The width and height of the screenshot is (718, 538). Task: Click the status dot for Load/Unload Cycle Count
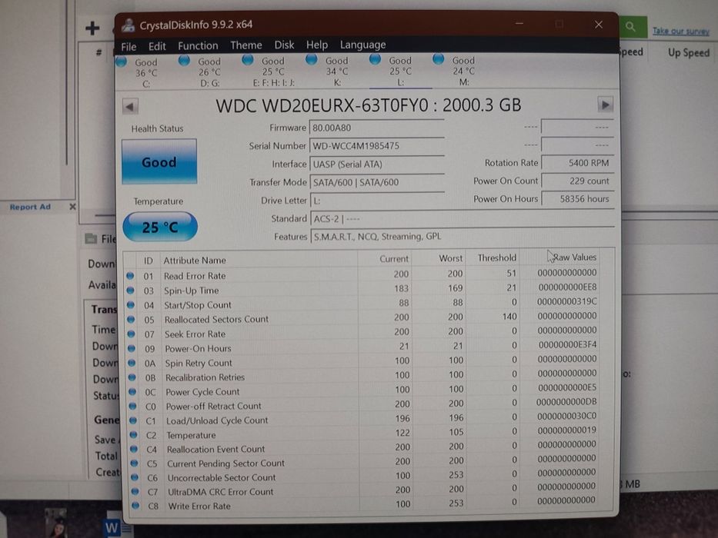(133, 420)
